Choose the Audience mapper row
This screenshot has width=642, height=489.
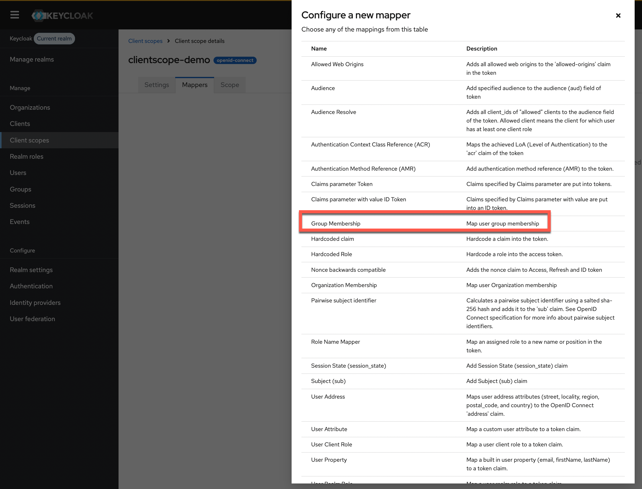pyautogui.click(x=323, y=88)
